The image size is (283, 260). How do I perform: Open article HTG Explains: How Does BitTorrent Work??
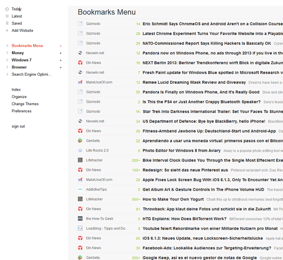(x=184, y=219)
